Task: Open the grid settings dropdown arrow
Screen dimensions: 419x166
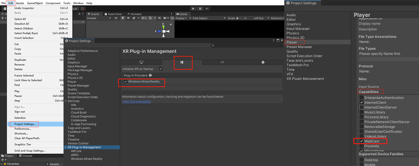Action: click(x=155, y=18)
